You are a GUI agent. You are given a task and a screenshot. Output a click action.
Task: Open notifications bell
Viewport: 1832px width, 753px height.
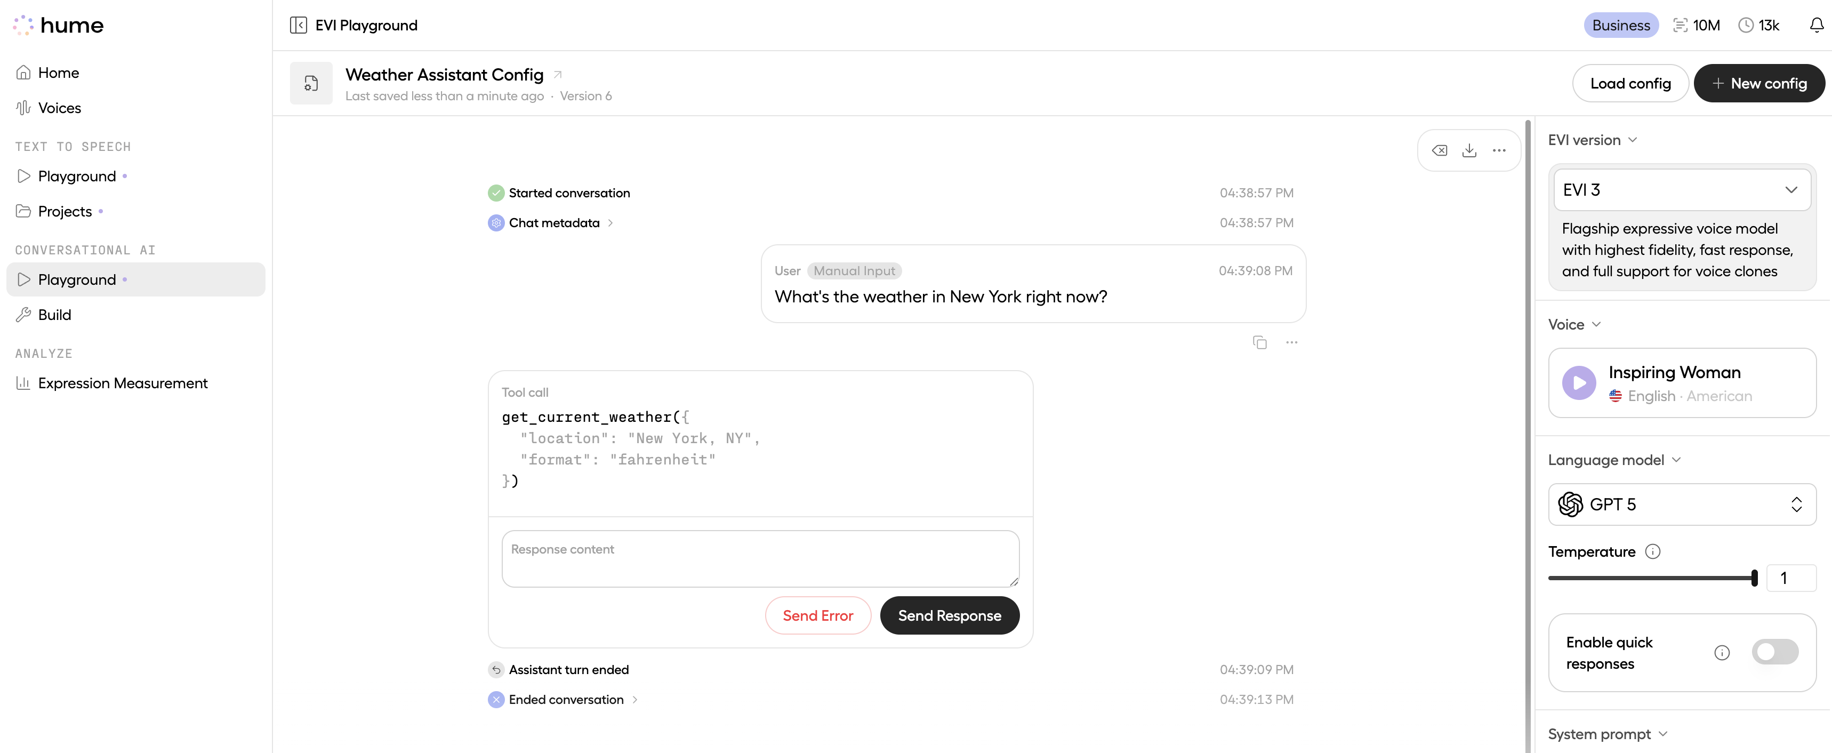[x=1817, y=26]
